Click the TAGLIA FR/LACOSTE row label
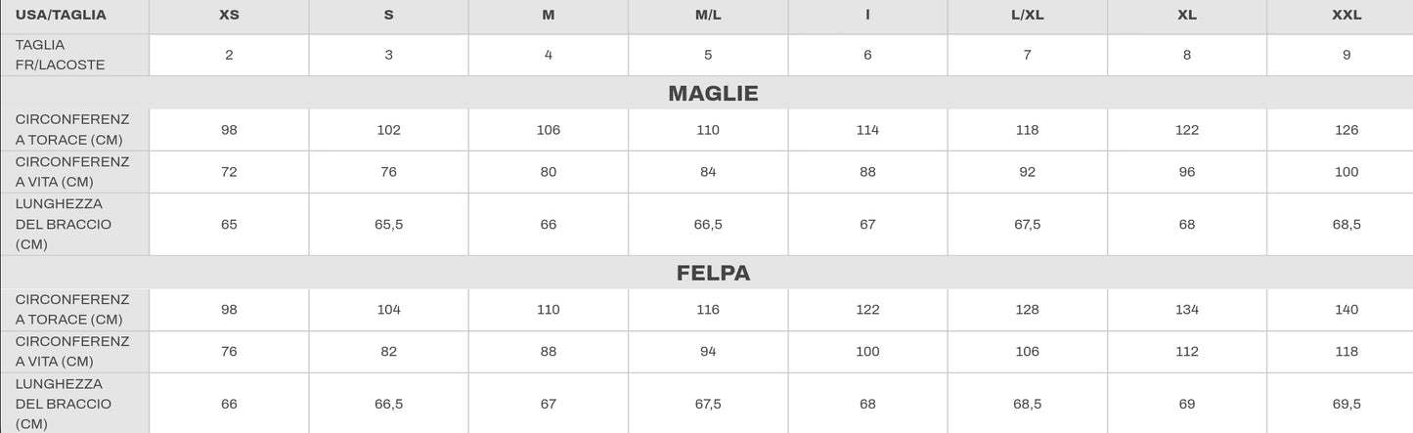The width and height of the screenshot is (1413, 433). tap(75, 55)
